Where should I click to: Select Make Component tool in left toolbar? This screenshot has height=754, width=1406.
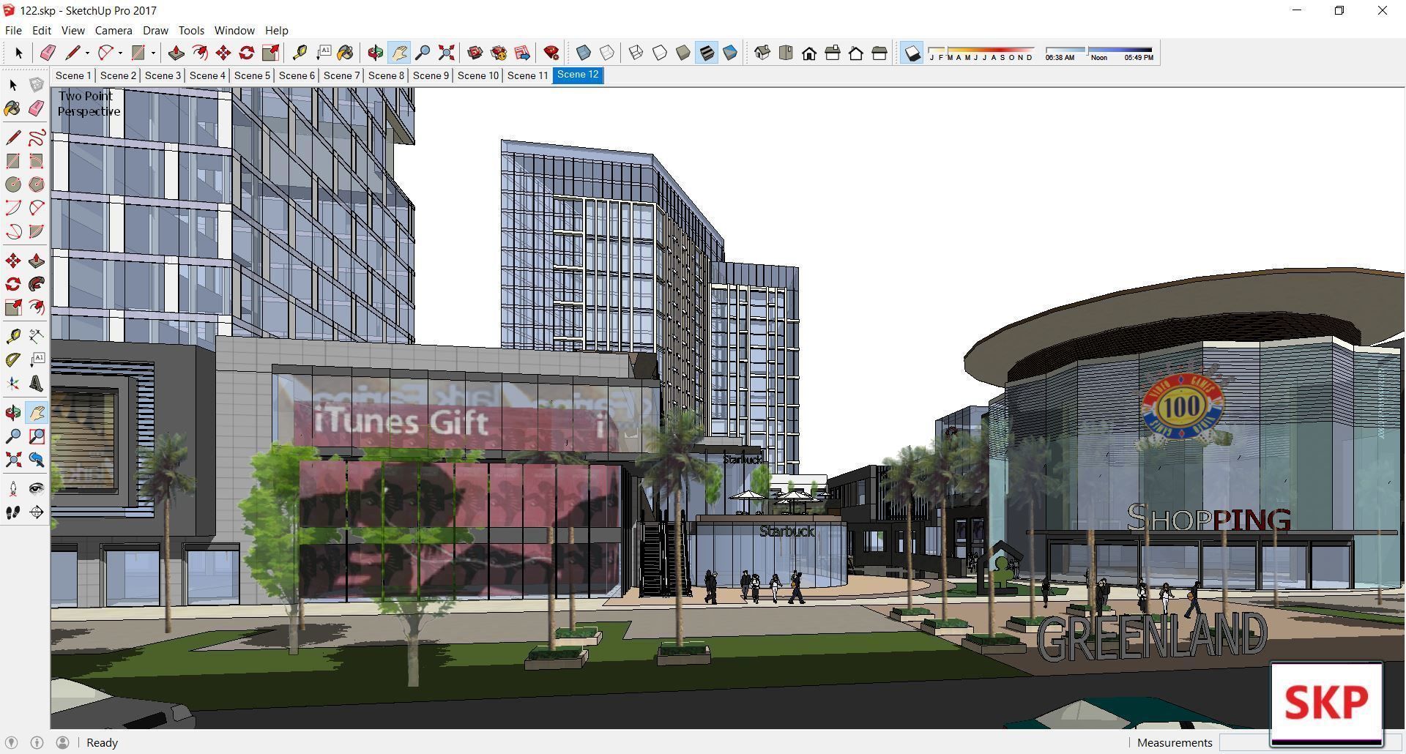click(x=37, y=85)
